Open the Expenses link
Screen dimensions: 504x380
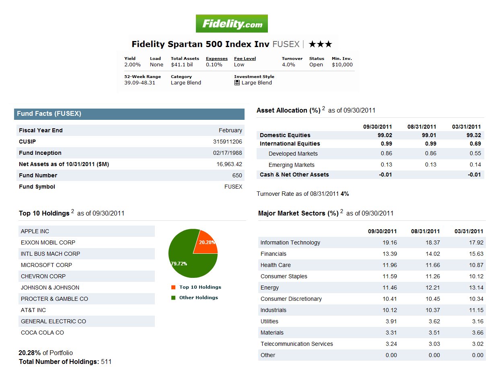(x=217, y=59)
